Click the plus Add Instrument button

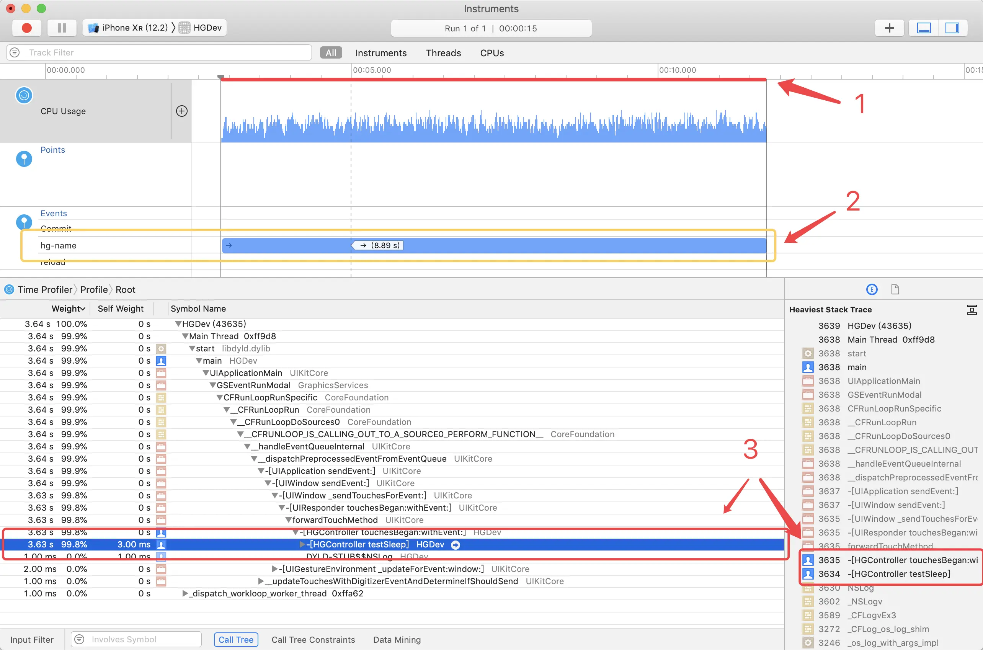[889, 28]
